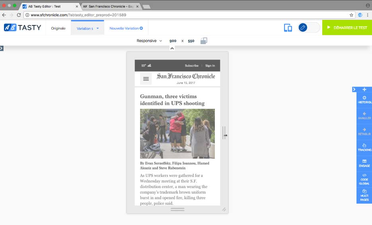The width and height of the screenshot is (372, 225).
Task: Reload the page
Action: (19, 15)
